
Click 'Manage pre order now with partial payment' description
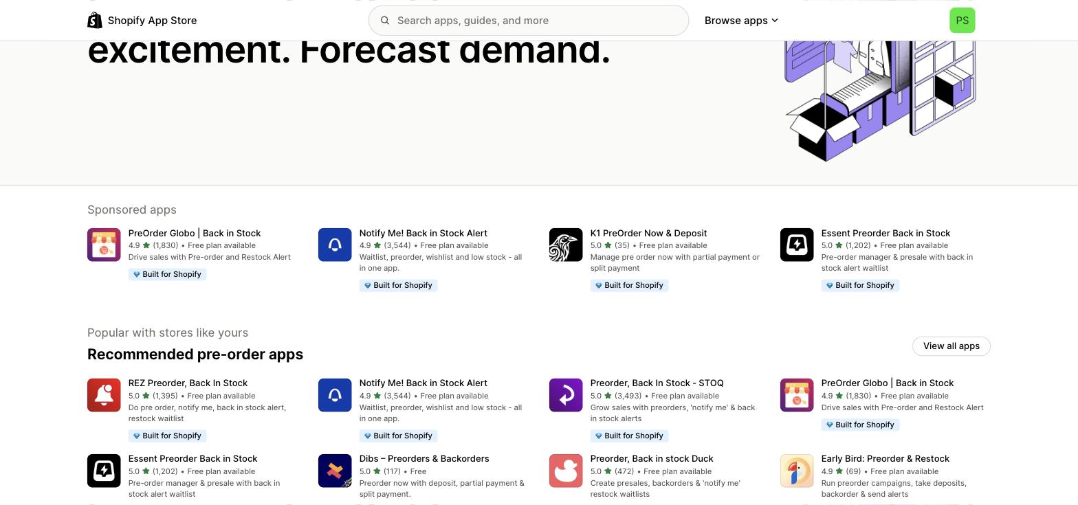click(675, 262)
